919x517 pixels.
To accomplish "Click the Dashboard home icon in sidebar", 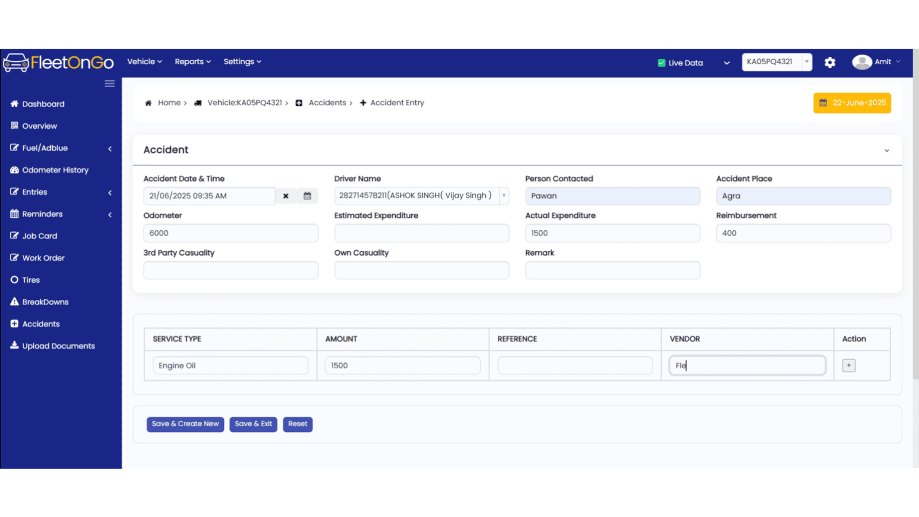I will tap(14, 104).
